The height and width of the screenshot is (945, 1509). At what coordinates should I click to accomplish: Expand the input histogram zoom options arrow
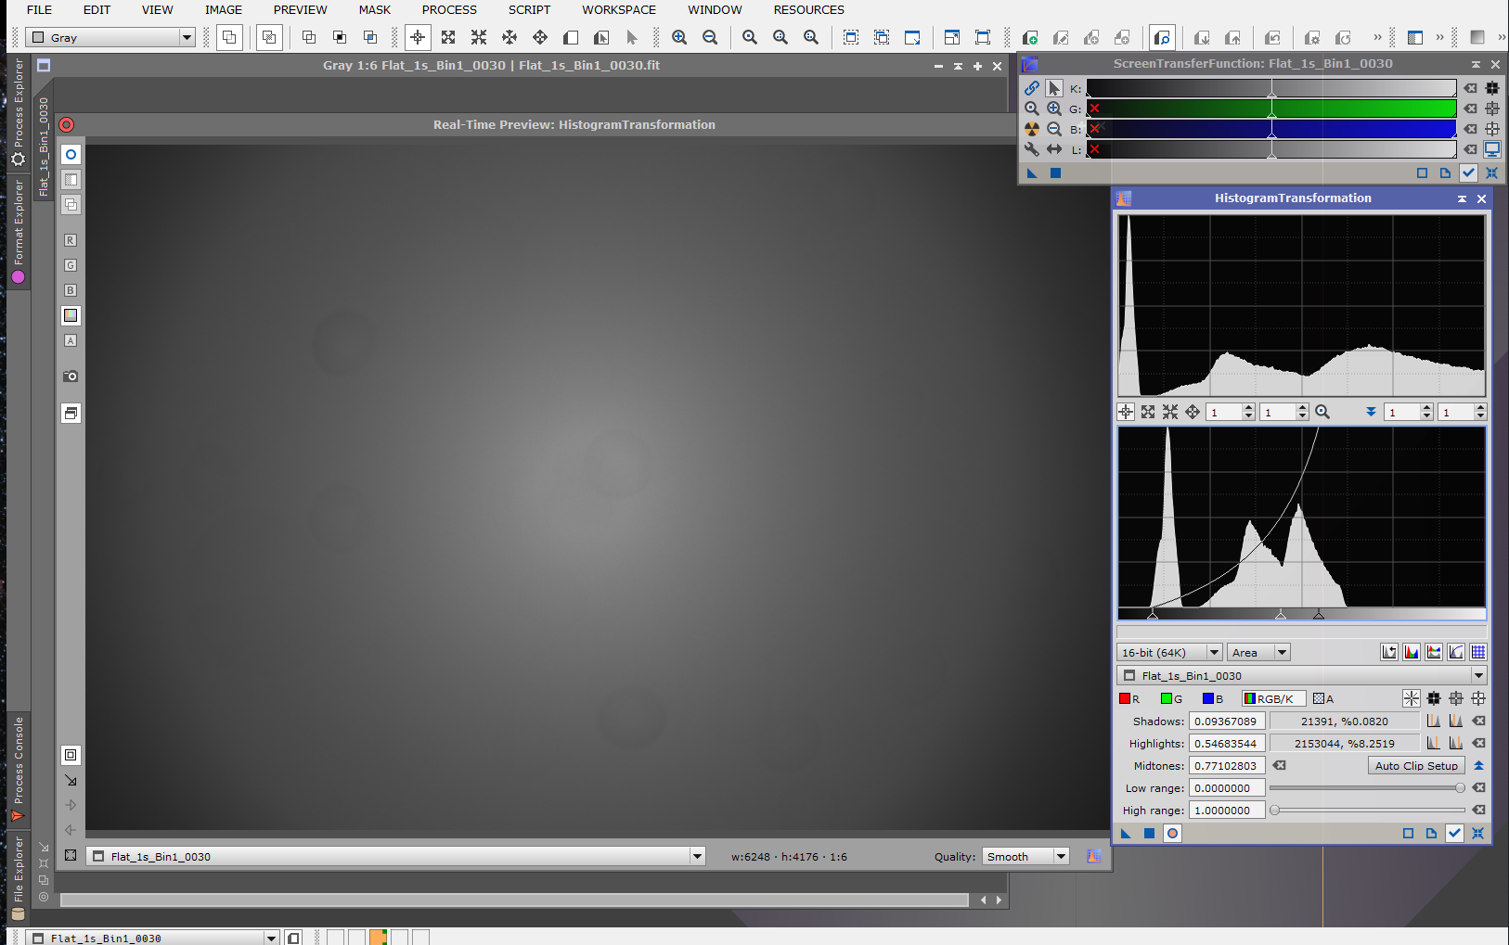pyautogui.click(x=1371, y=412)
